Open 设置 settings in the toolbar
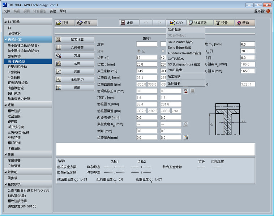The height and width of the screenshot is (216, 274). point(221,23)
